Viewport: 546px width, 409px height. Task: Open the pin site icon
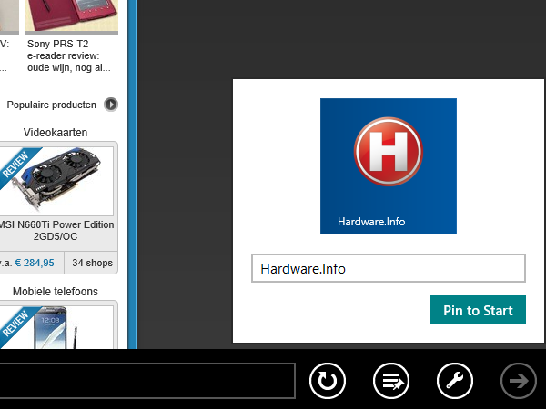point(391,381)
